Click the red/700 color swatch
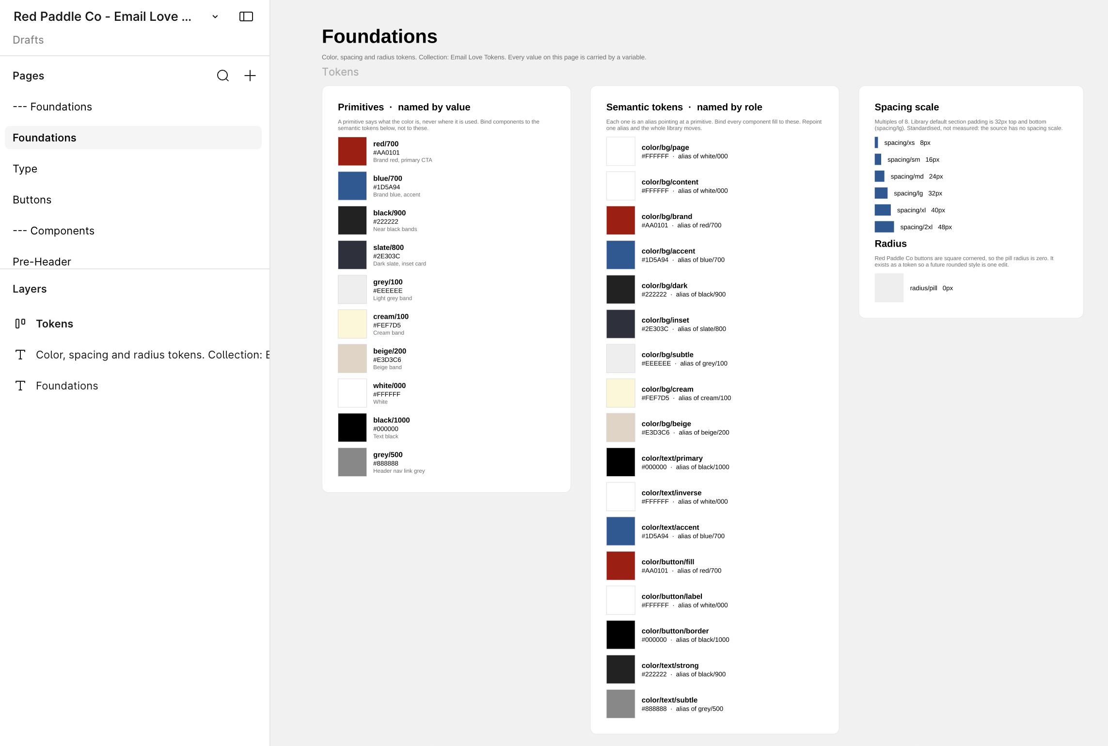1108x746 pixels. pos(352,151)
